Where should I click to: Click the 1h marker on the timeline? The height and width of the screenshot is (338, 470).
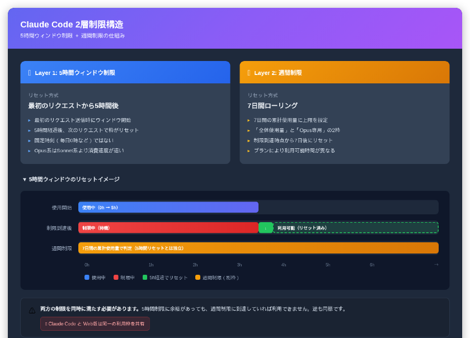pos(150,265)
